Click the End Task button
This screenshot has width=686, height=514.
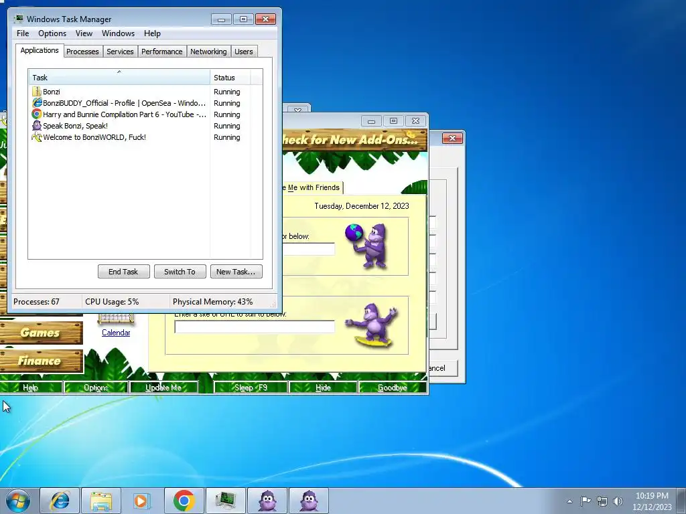click(123, 272)
